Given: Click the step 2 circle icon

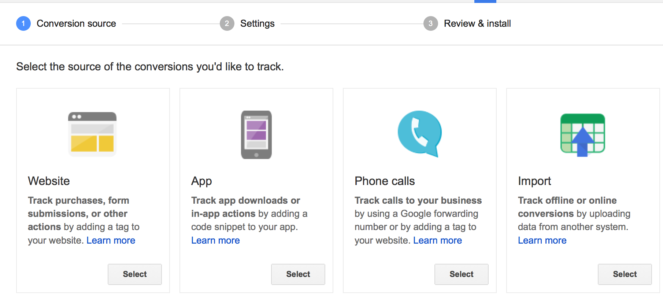Looking at the screenshot, I should pyautogui.click(x=227, y=23).
